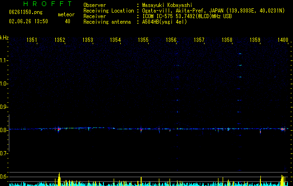This screenshot has width=293, height=186.
Task: Click the bright meteor echo near 1352
Action: (x=59, y=129)
